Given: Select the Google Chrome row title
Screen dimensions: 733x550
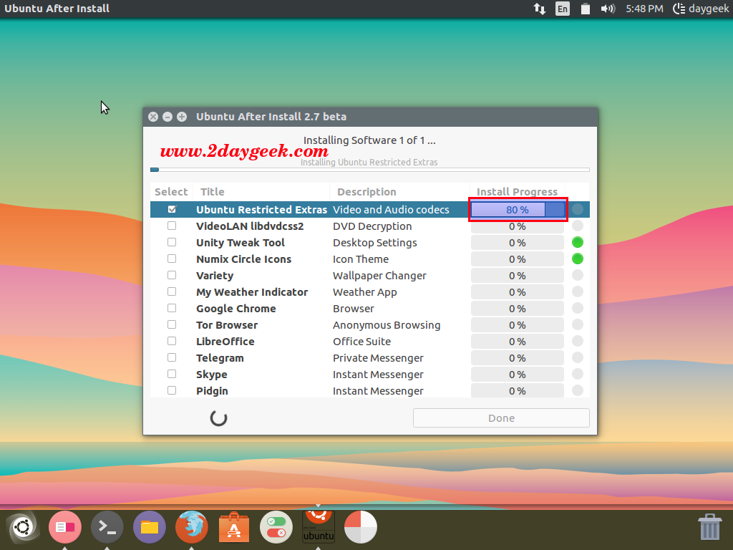Looking at the screenshot, I should [x=236, y=309].
